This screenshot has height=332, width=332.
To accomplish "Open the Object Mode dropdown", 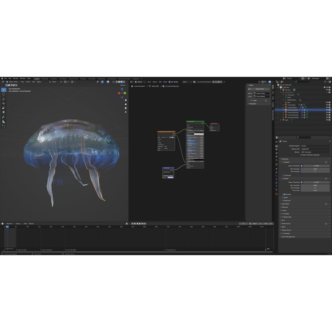I will pyautogui.click(x=13, y=82).
